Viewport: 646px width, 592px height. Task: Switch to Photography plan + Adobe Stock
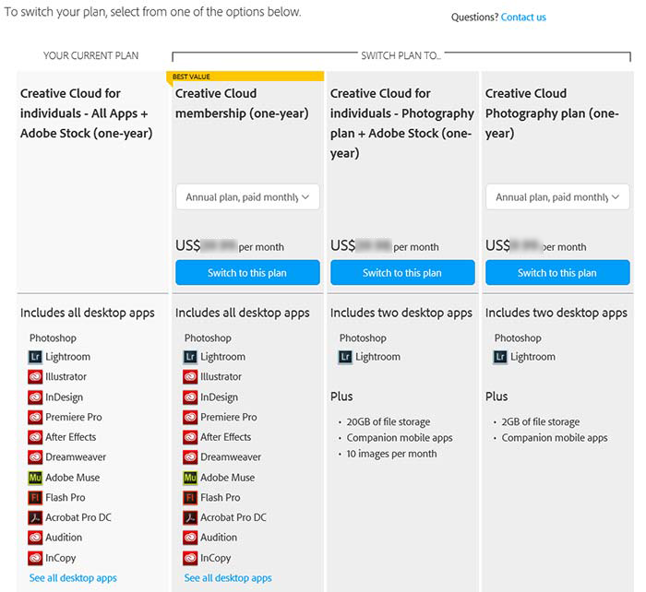pos(402,273)
